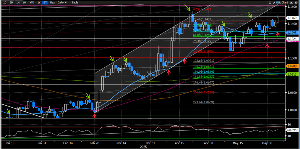The width and height of the screenshot is (300, 149).
Task: Select the 3D time range
Action: point(12,2)
